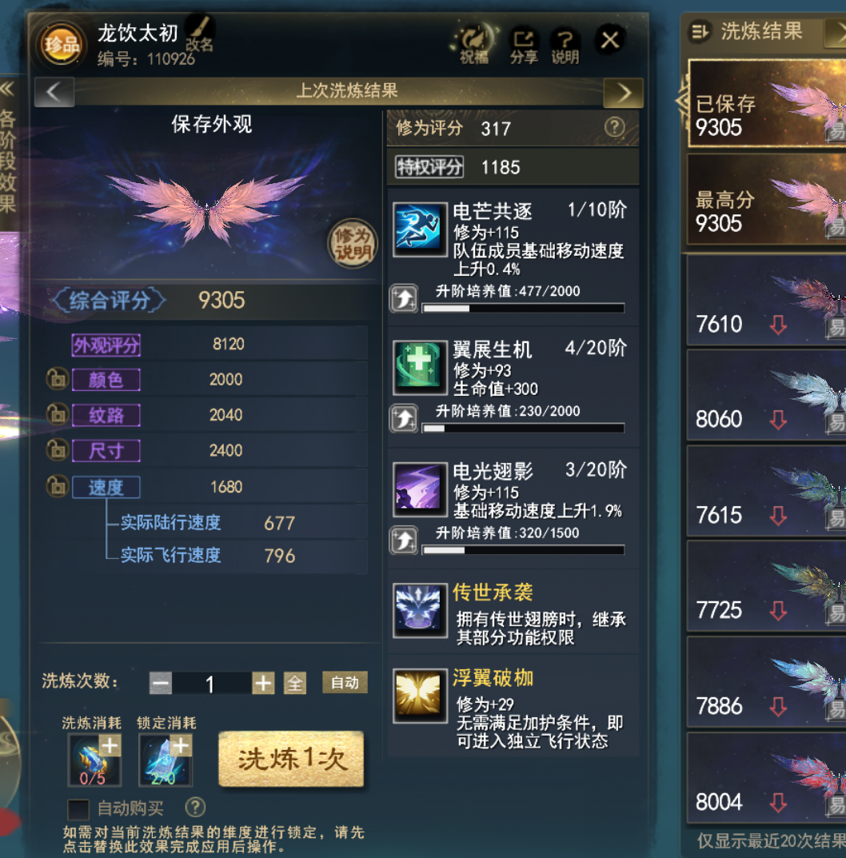Increase 洗炼次数 with plus stepper
Viewport: 846px width, 858px height.
coord(263,683)
